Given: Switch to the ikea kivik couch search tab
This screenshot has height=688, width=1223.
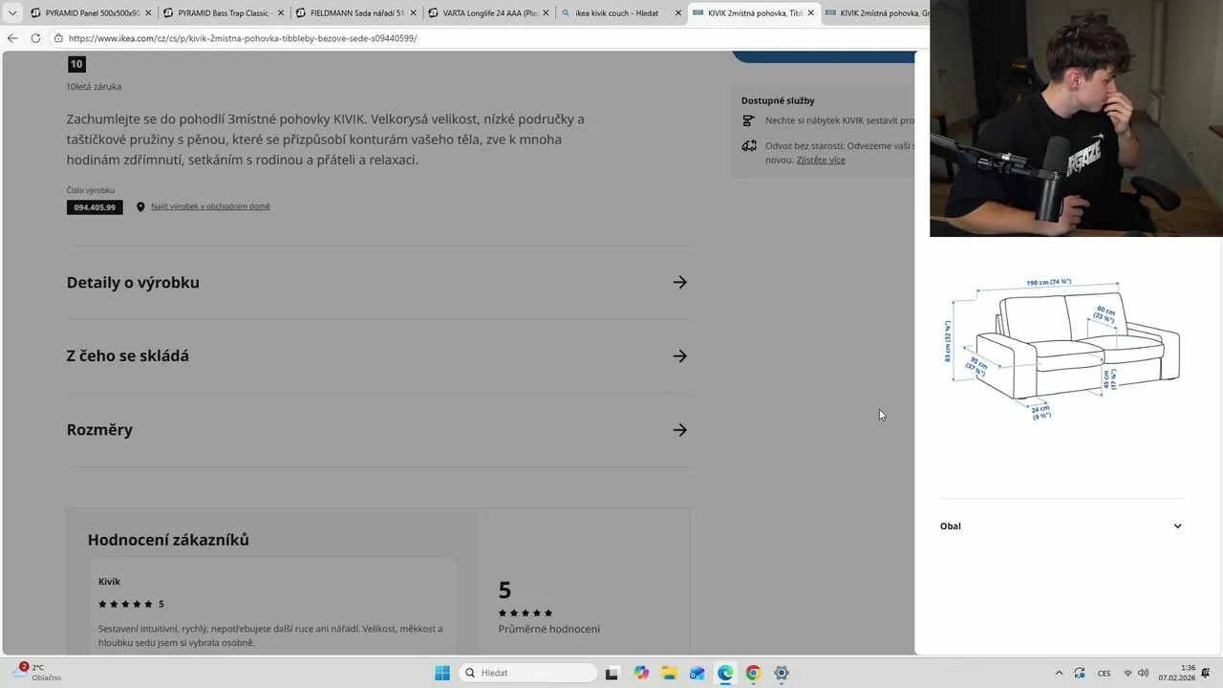Looking at the screenshot, I should (x=615, y=13).
